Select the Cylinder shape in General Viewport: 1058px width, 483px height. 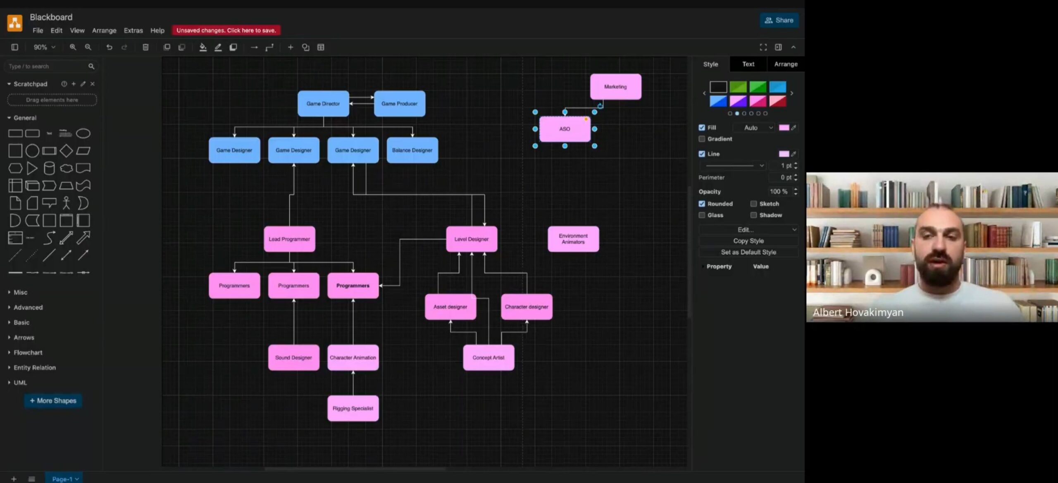(49, 168)
